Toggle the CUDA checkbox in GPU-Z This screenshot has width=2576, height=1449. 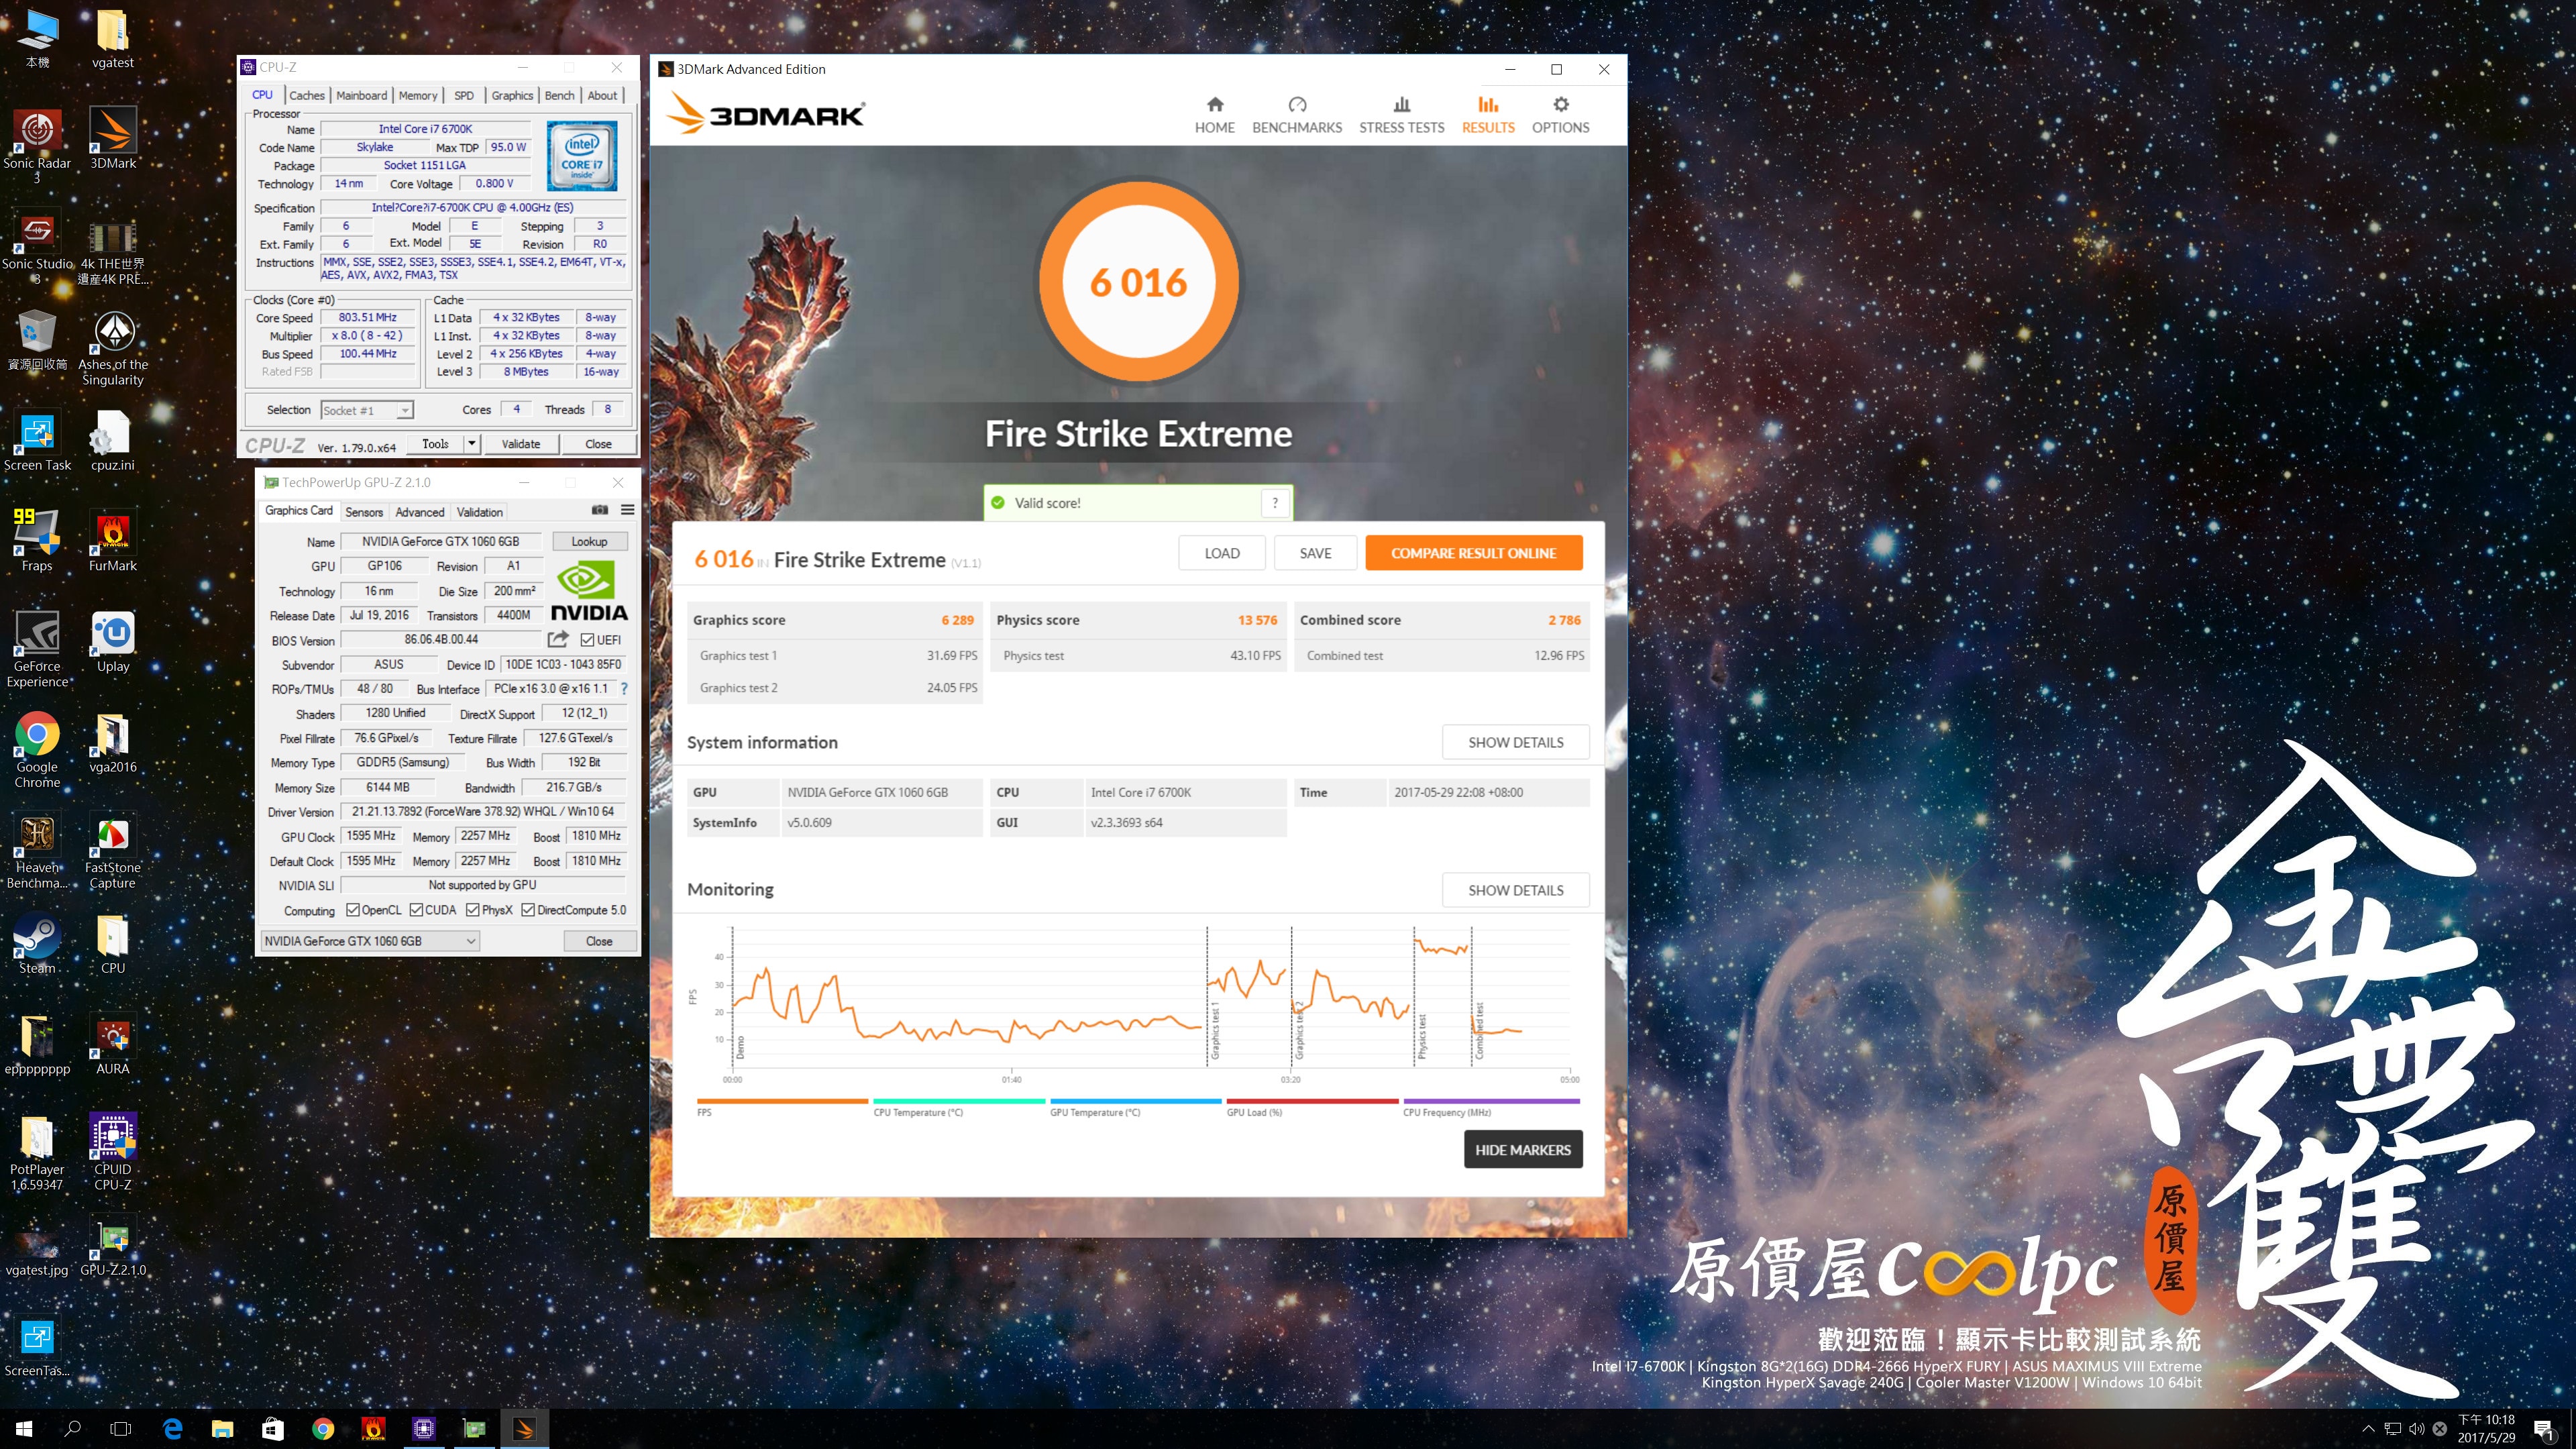point(416,910)
